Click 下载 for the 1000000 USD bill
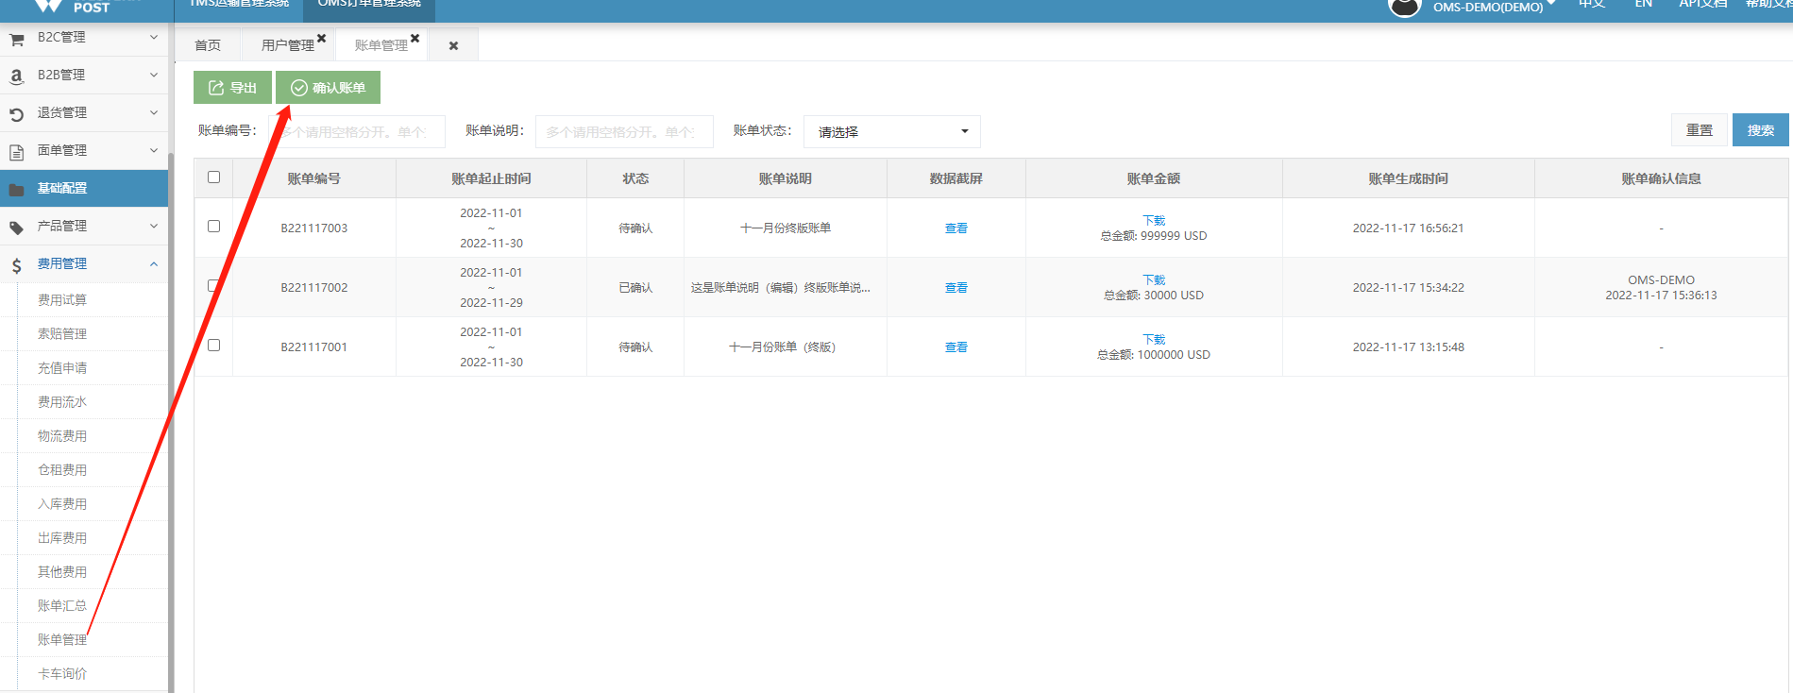This screenshot has width=1793, height=693. [1154, 340]
